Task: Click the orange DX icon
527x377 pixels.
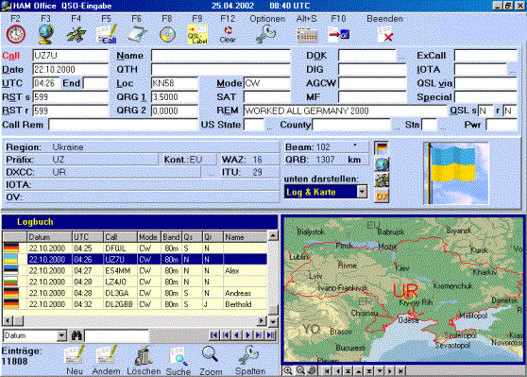Action: (382, 196)
